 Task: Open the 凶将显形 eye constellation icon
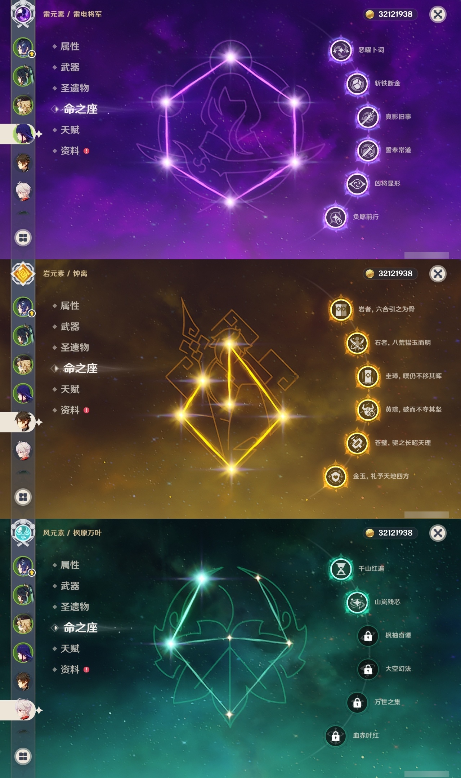tap(357, 184)
